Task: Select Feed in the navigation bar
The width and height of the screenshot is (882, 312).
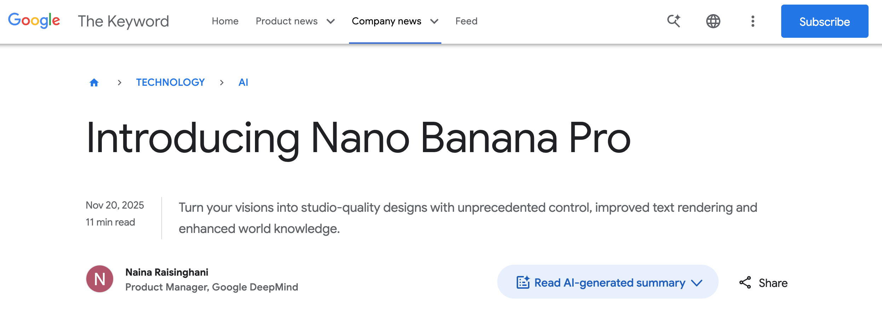Action: coord(466,21)
